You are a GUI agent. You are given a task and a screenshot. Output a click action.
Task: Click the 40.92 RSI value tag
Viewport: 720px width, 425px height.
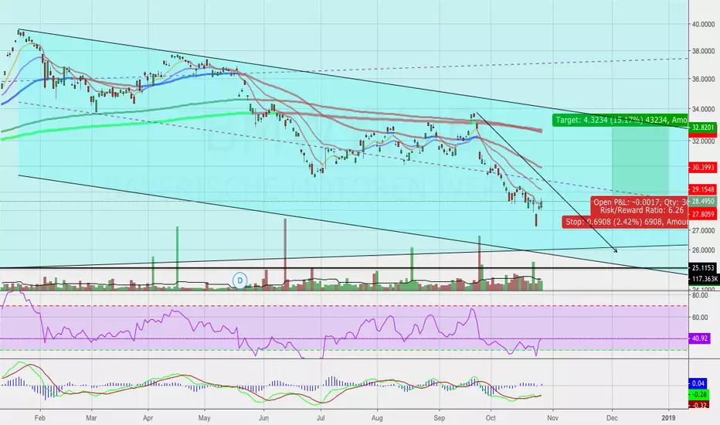[x=699, y=338]
